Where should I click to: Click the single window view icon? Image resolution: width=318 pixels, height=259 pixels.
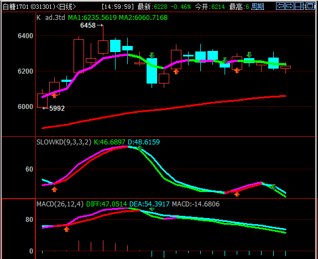click(310, 6)
